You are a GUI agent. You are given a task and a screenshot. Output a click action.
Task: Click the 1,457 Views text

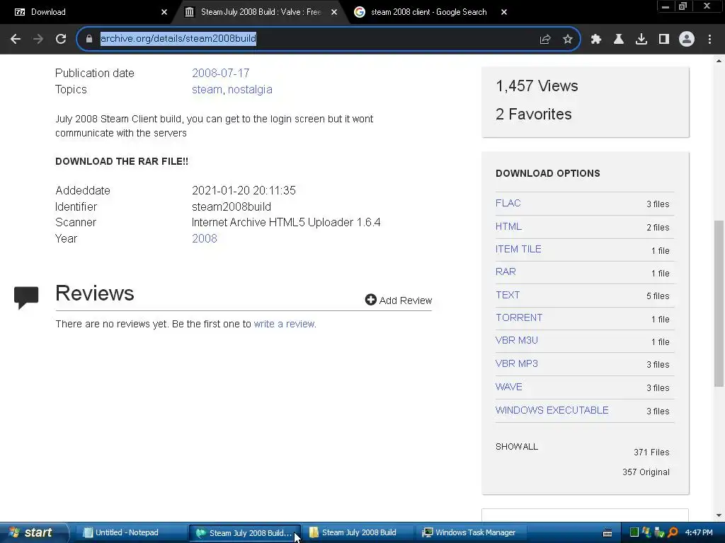[537, 86]
